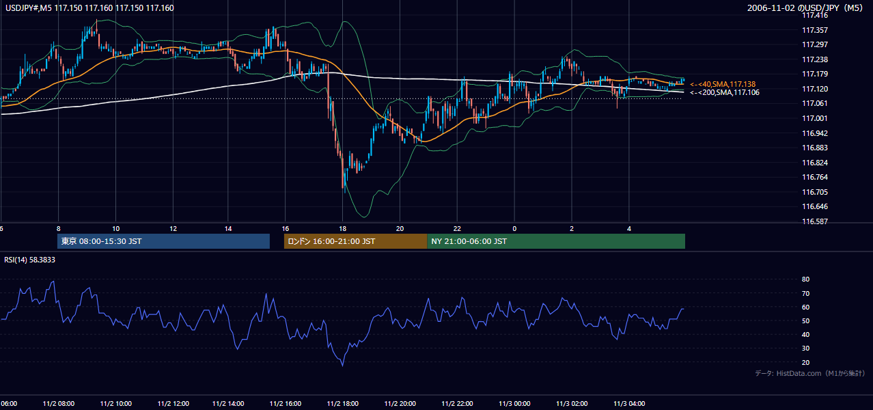The height and width of the screenshot is (410, 873).
Task: Click the RSI 50 level label
Action: (805, 320)
